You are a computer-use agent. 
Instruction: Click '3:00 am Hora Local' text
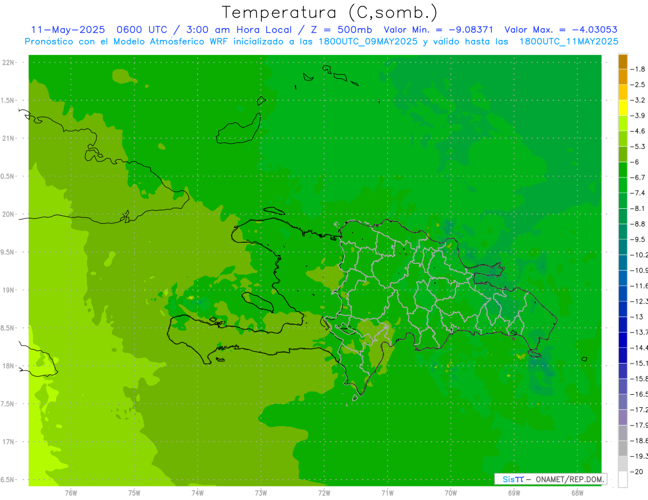pos(239,30)
